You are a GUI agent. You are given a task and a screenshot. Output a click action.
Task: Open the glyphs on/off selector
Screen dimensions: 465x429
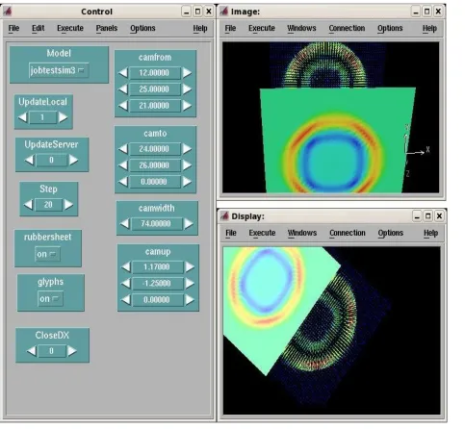(x=50, y=298)
